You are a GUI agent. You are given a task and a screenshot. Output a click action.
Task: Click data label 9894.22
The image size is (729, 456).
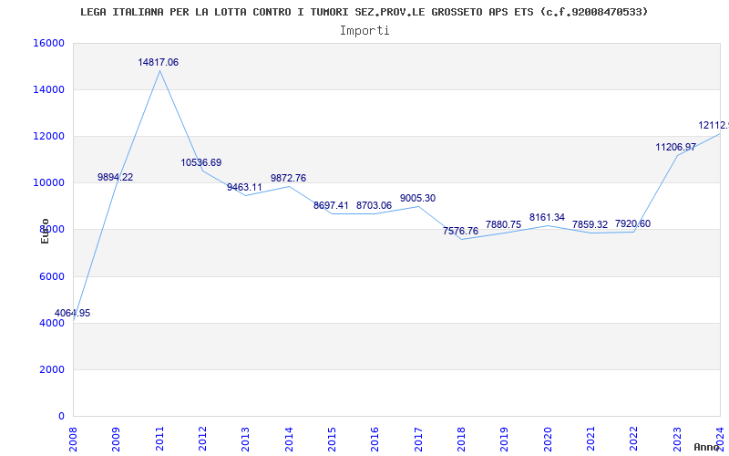(x=116, y=177)
